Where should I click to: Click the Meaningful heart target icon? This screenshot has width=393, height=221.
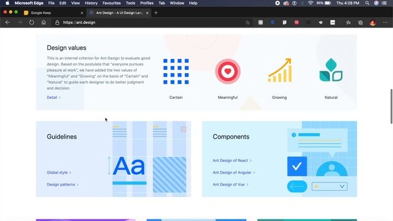coord(228,71)
